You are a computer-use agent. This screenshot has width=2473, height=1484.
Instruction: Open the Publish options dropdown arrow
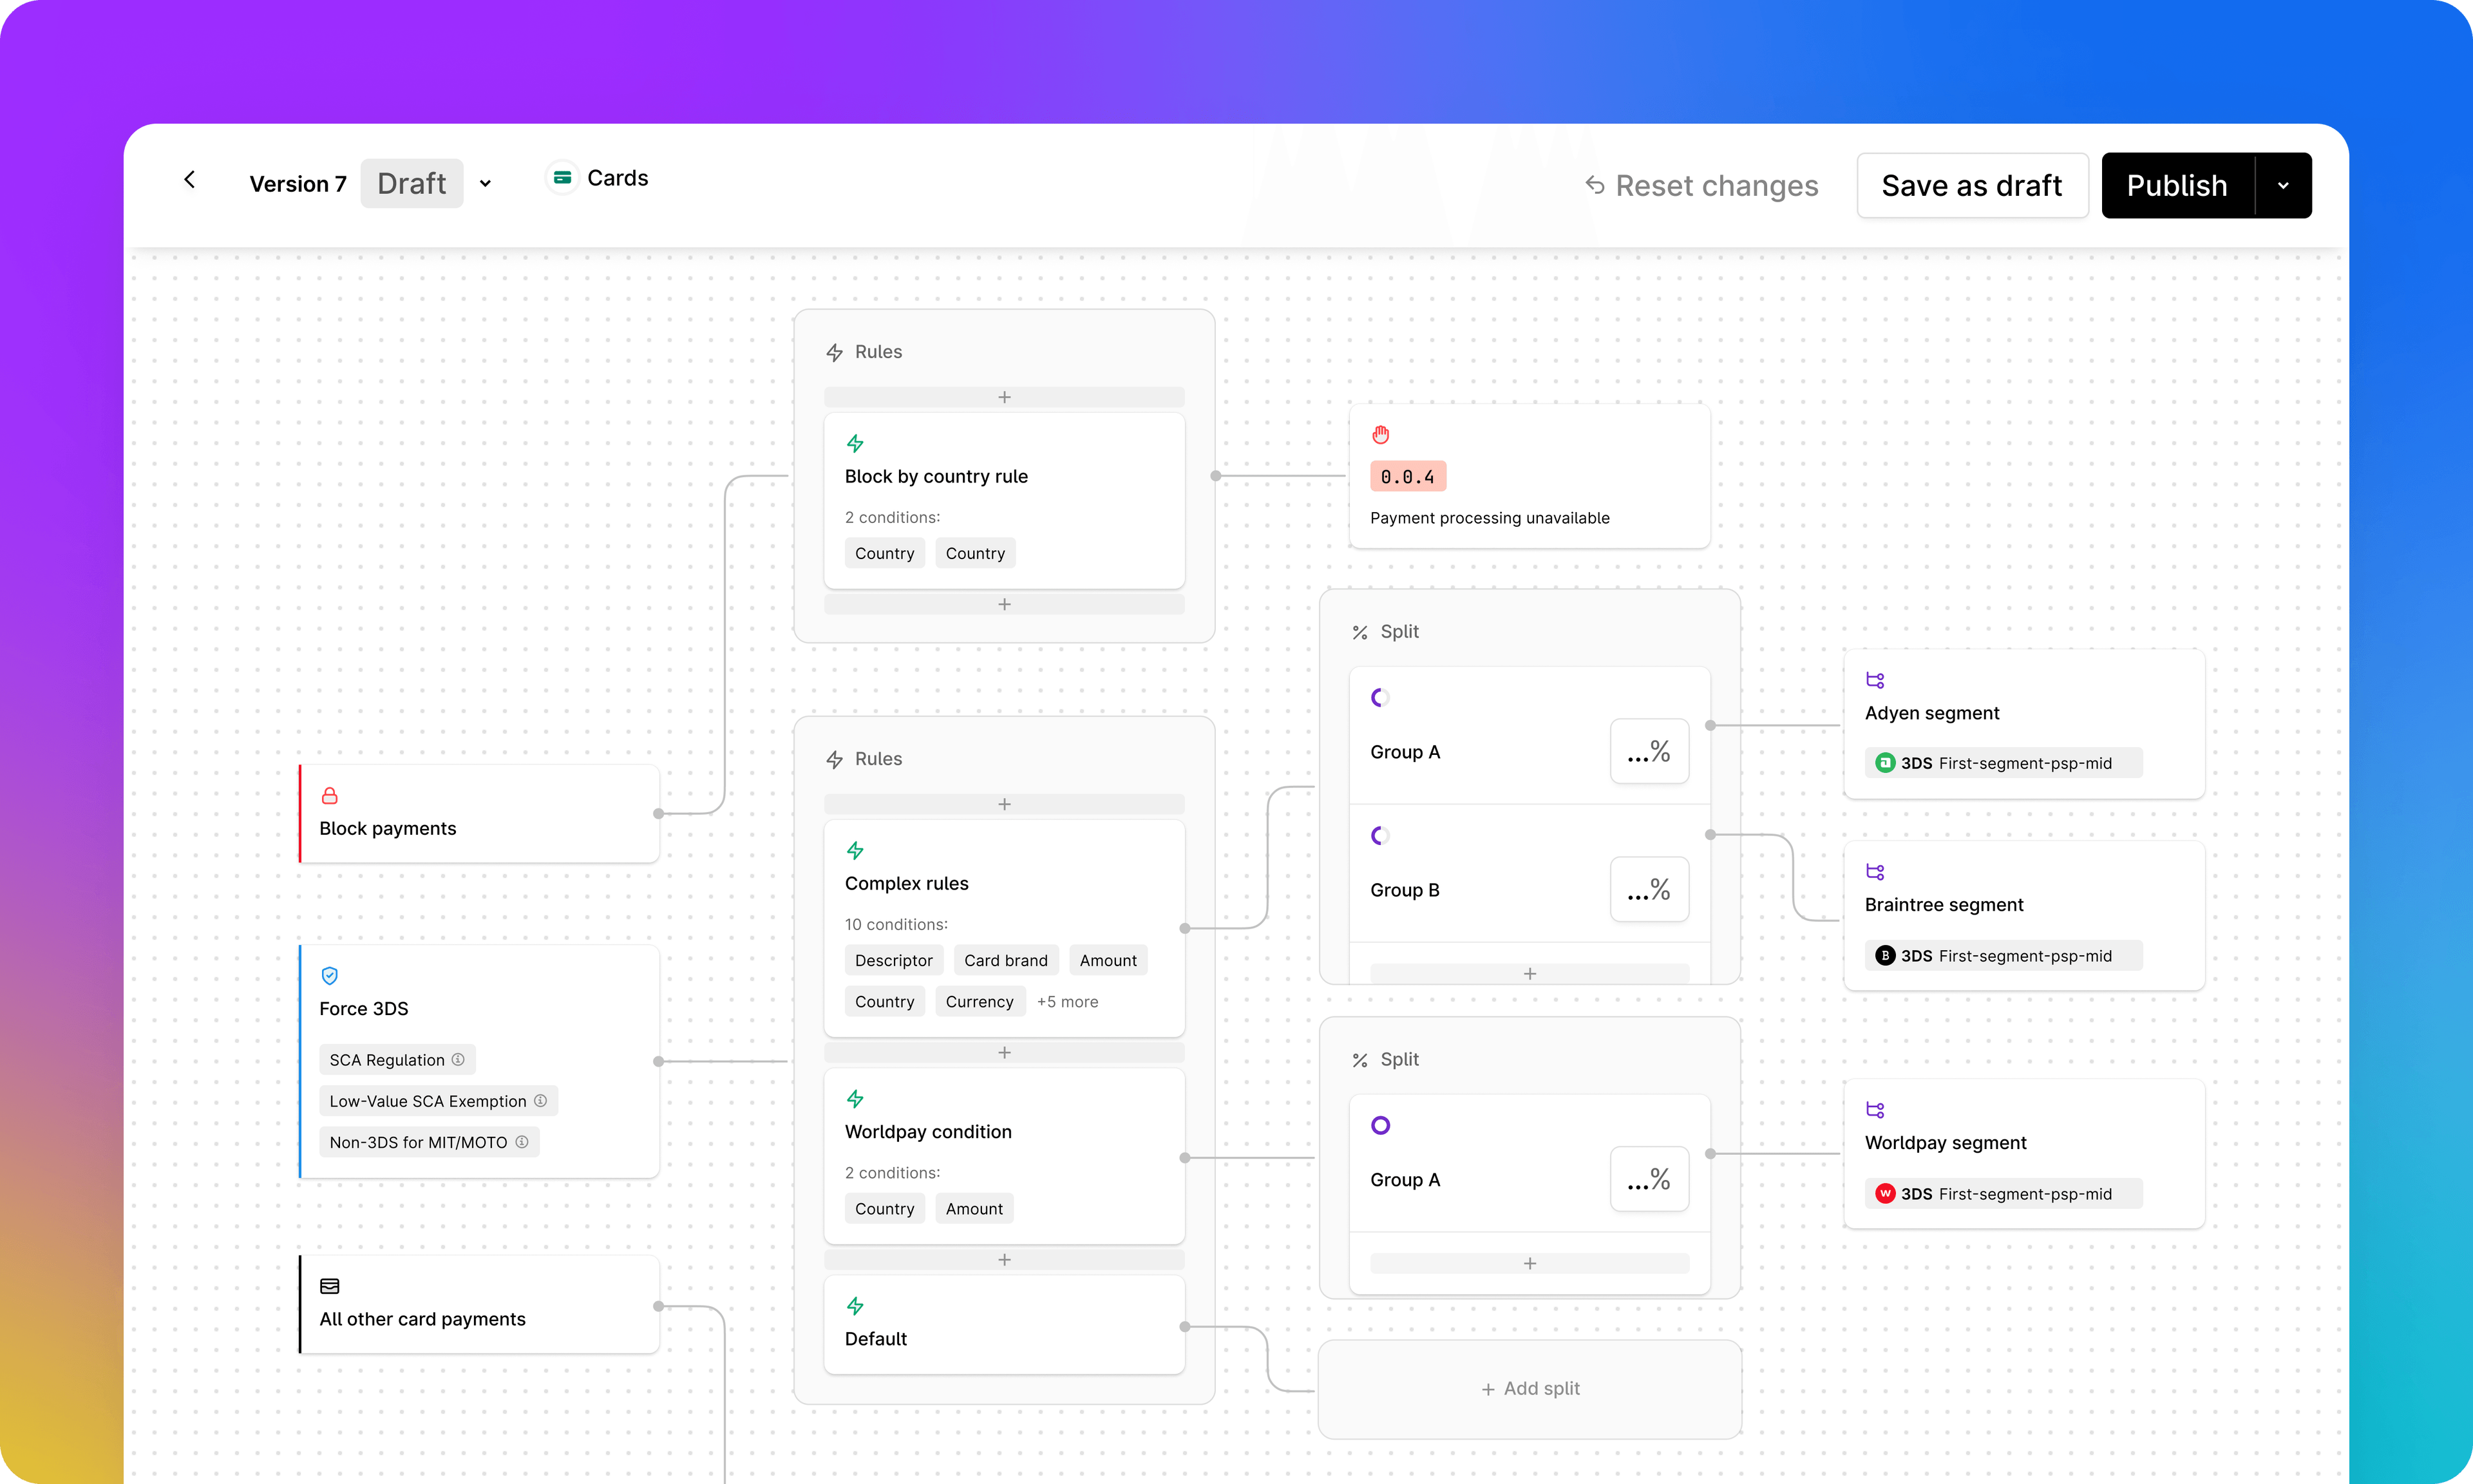click(x=2283, y=185)
